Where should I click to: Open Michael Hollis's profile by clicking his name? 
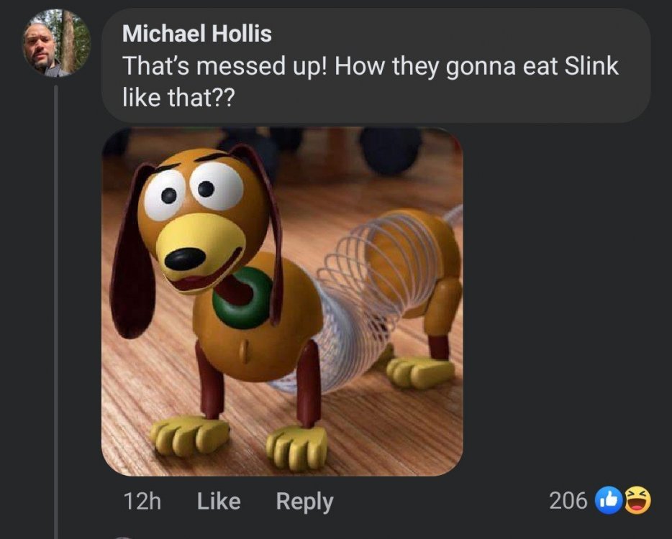tap(197, 32)
